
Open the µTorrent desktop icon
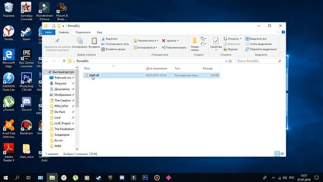pos(9,104)
